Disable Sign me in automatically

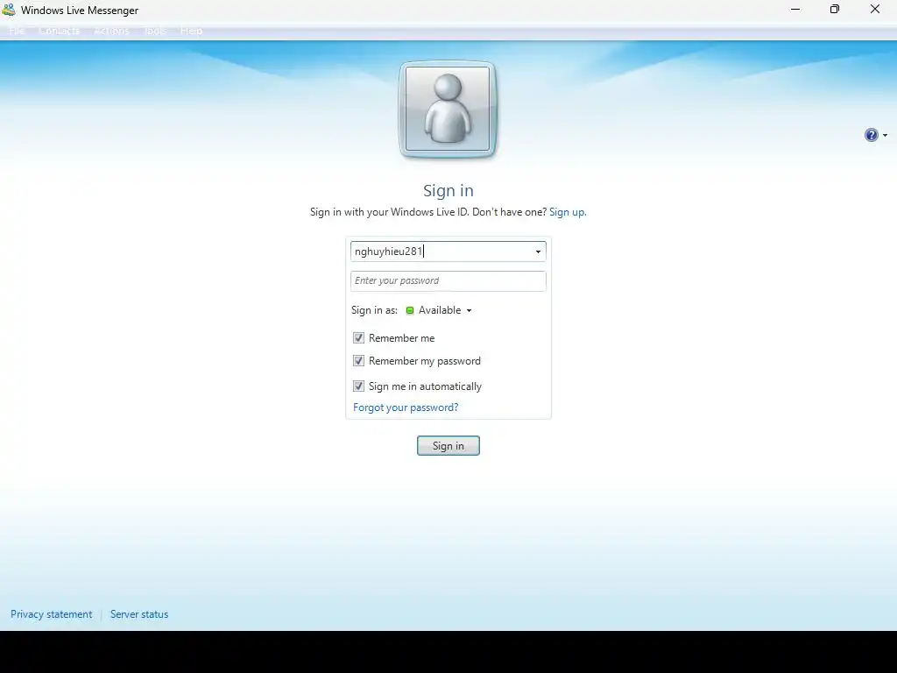click(358, 386)
